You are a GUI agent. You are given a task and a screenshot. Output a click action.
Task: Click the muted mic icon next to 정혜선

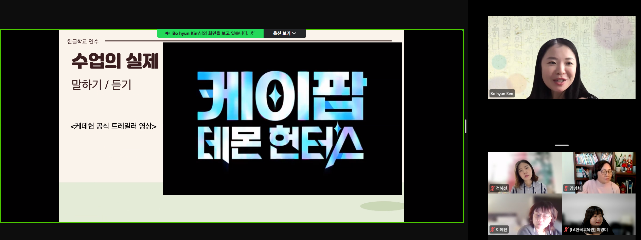coord(493,188)
